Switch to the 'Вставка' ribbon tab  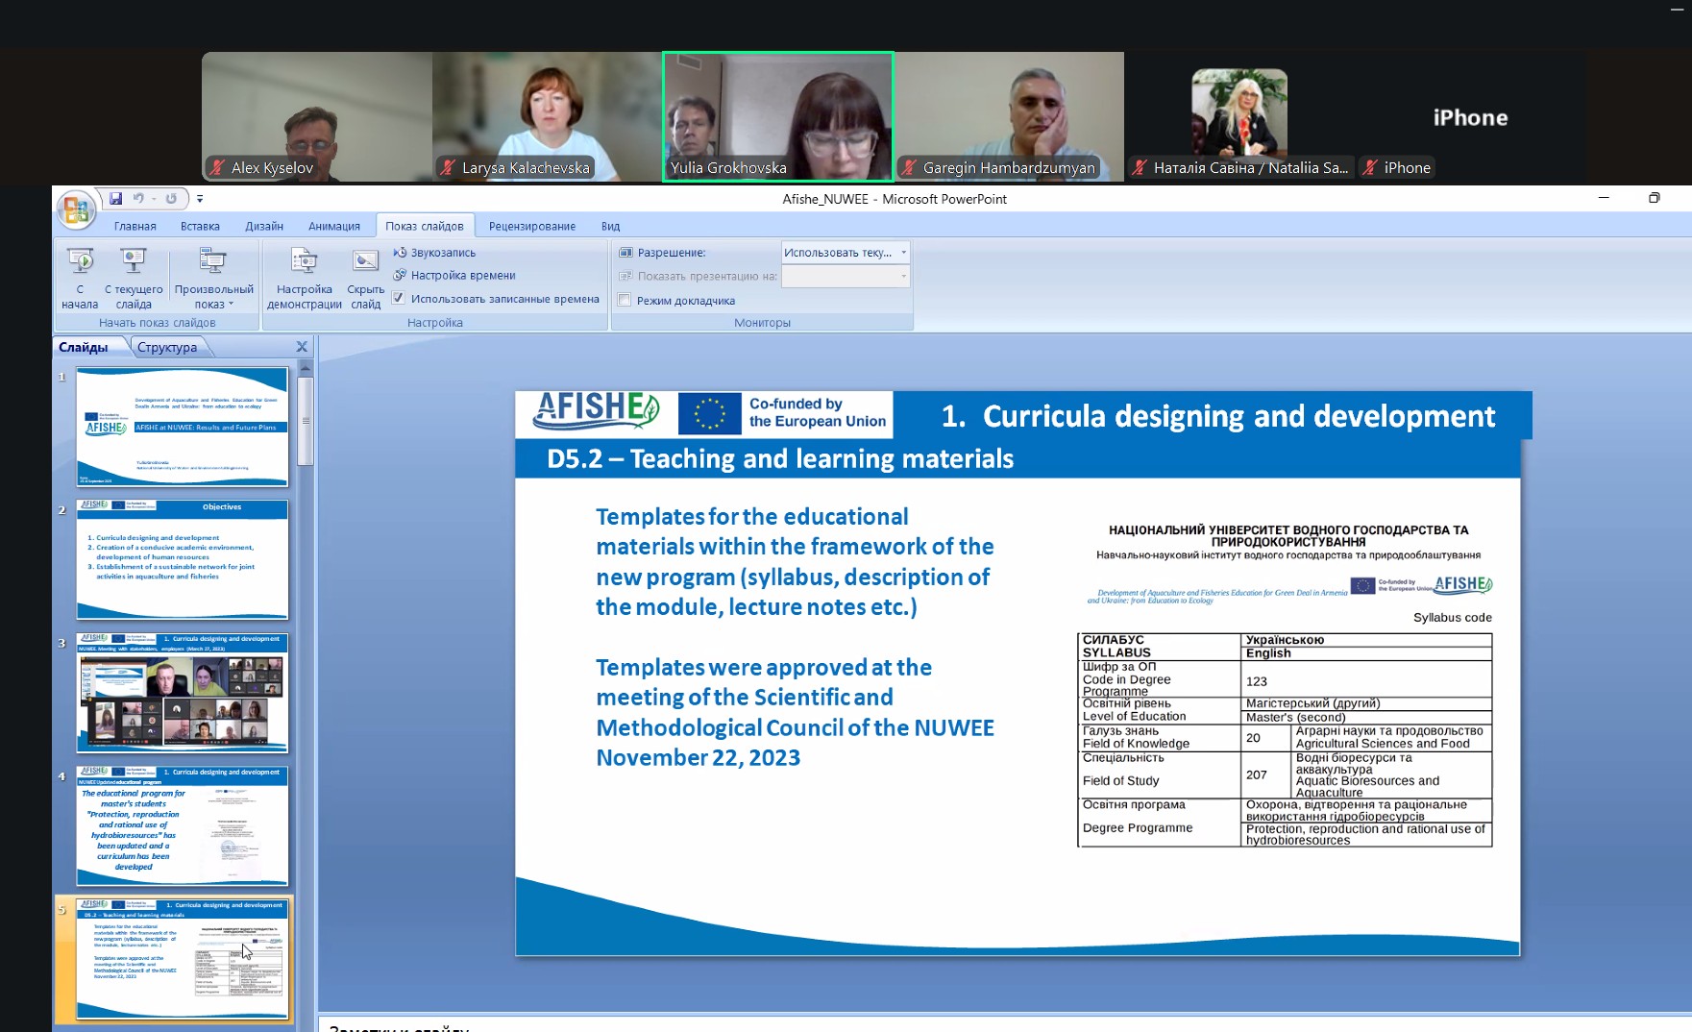pos(200,227)
